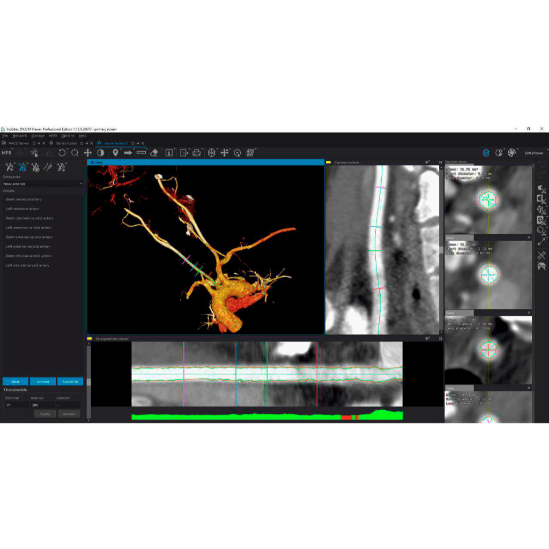Select the circular-arrows 3D rotate tool
This screenshot has height=549, width=549.
pyautogui.click(x=75, y=153)
